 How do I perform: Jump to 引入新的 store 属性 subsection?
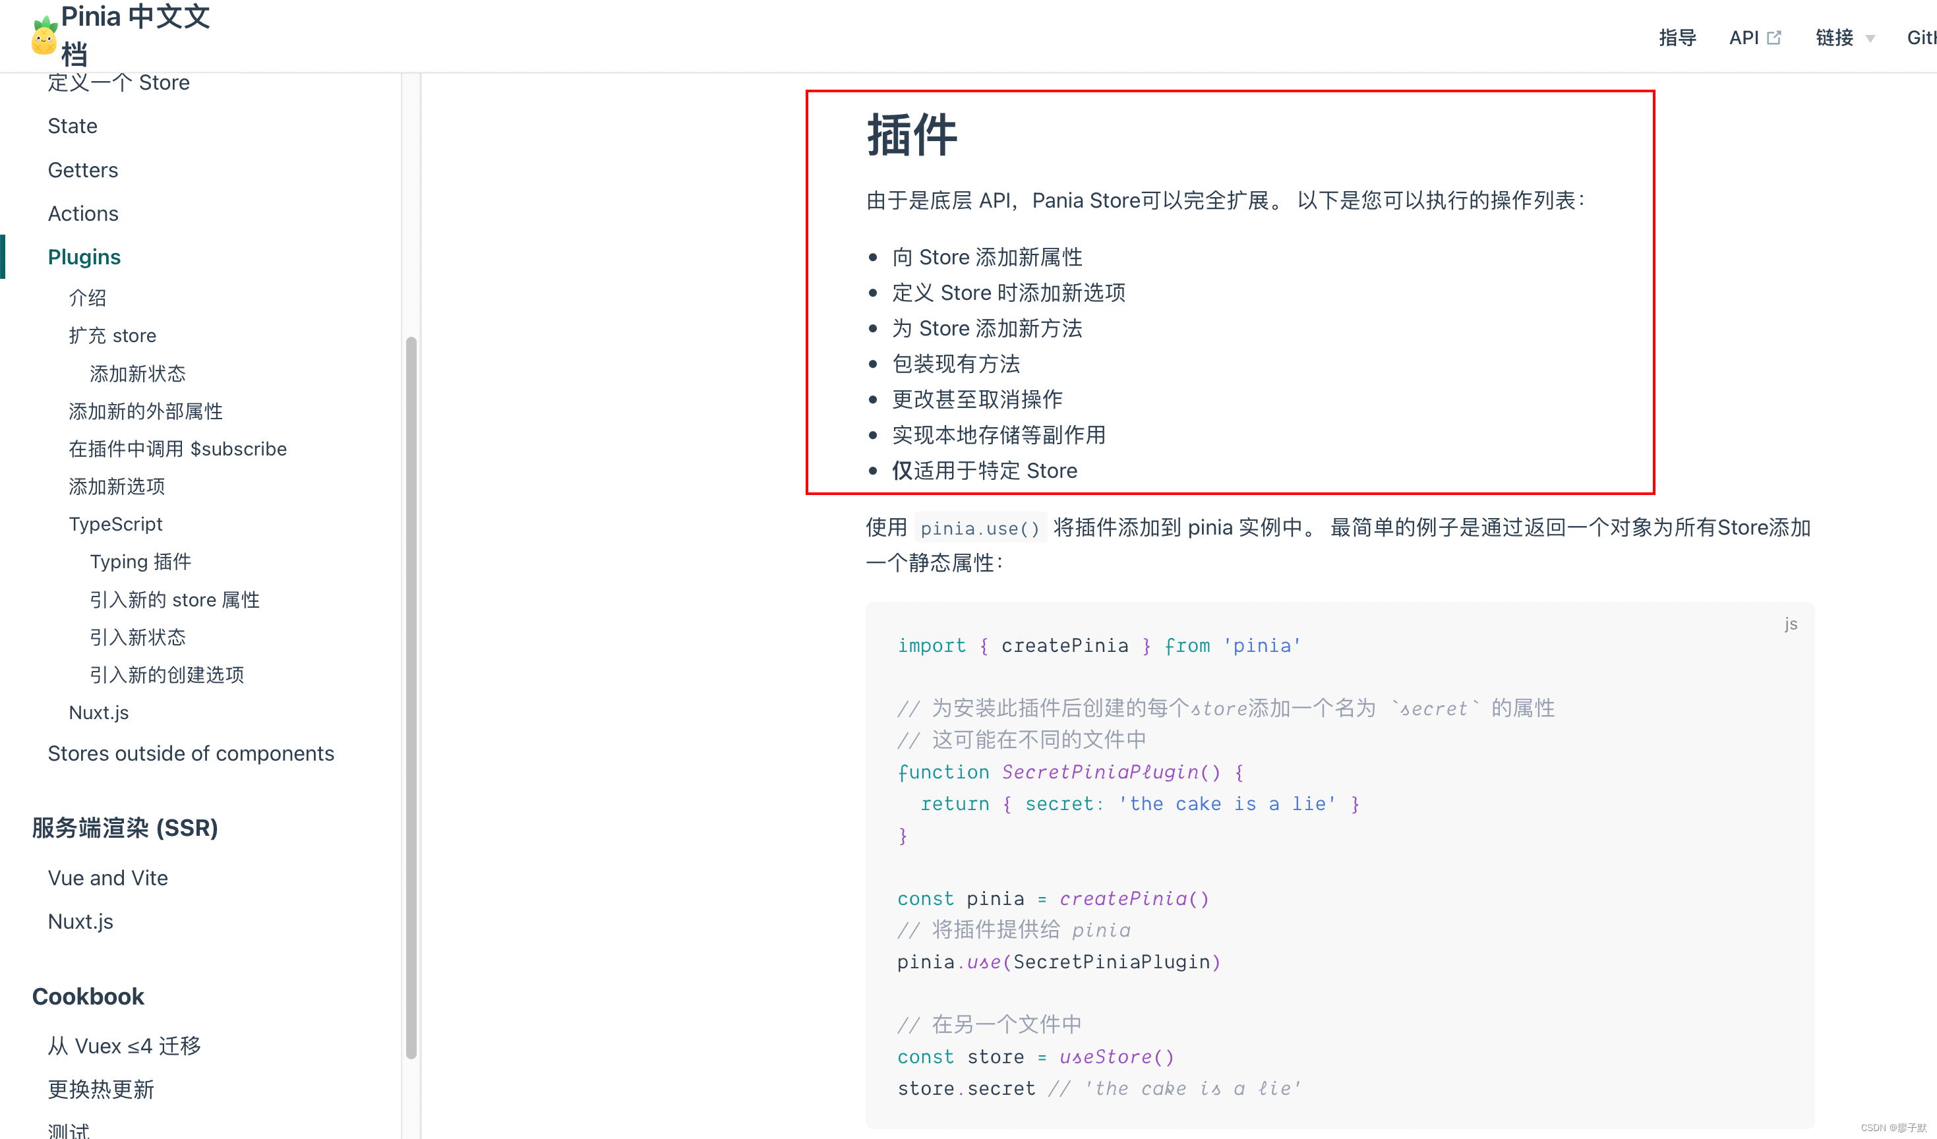175,599
